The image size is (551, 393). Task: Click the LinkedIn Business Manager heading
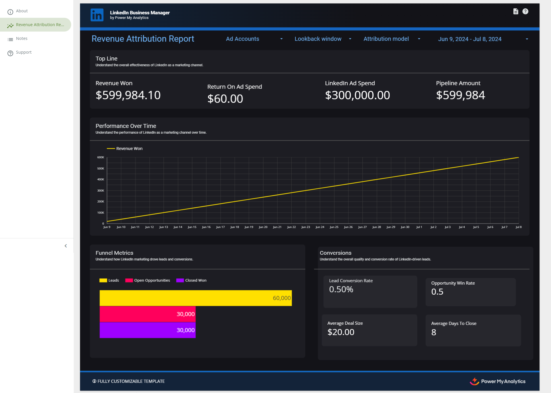[x=140, y=13]
